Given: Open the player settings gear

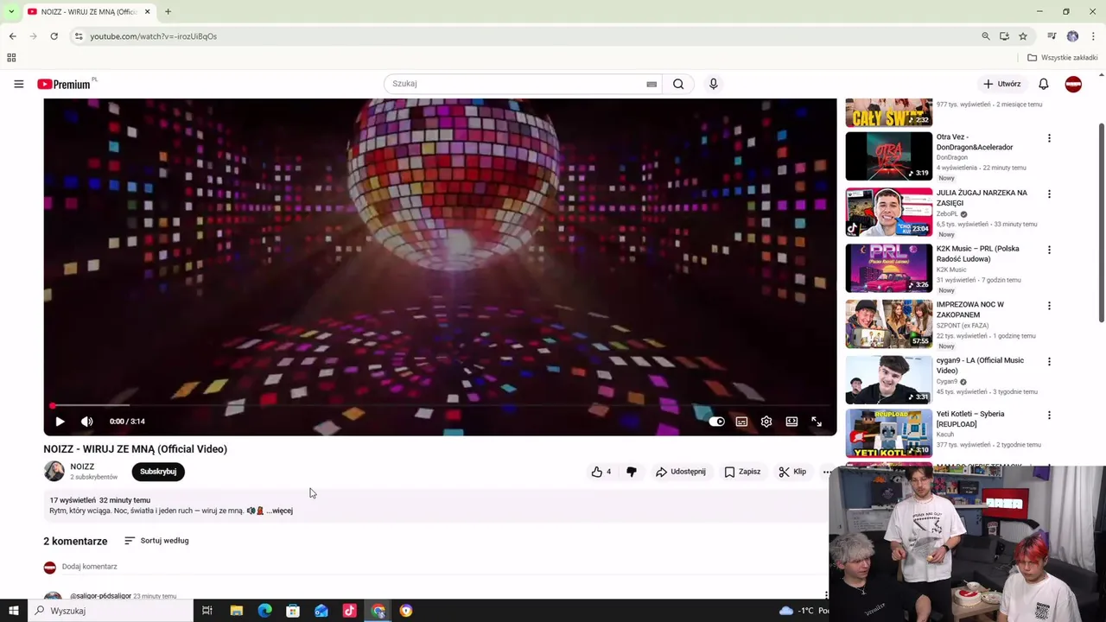Looking at the screenshot, I should click(x=766, y=422).
